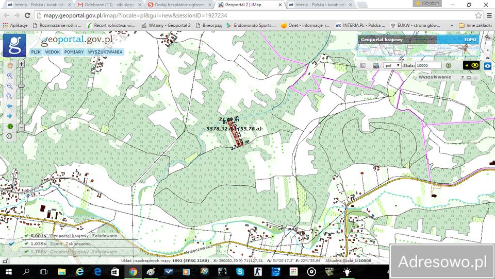Screen dimensions: 495x279
Task: Toggle the blue checkmark status log icon
Action: [x=11, y=243]
